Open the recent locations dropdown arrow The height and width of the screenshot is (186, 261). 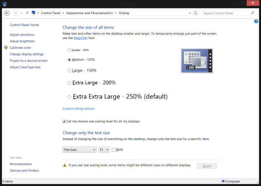coord(21,13)
